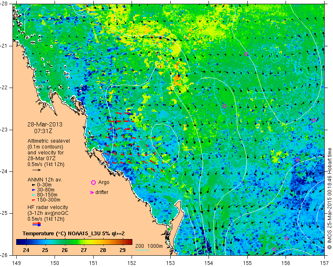
Task: Click Argo float marker near 155.7E, 25.9S
Action: pyautogui.click(x=274, y=249)
